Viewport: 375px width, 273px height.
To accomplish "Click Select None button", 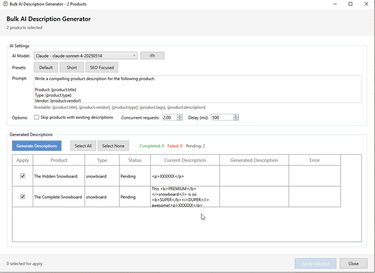I will (x=113, y=146).
